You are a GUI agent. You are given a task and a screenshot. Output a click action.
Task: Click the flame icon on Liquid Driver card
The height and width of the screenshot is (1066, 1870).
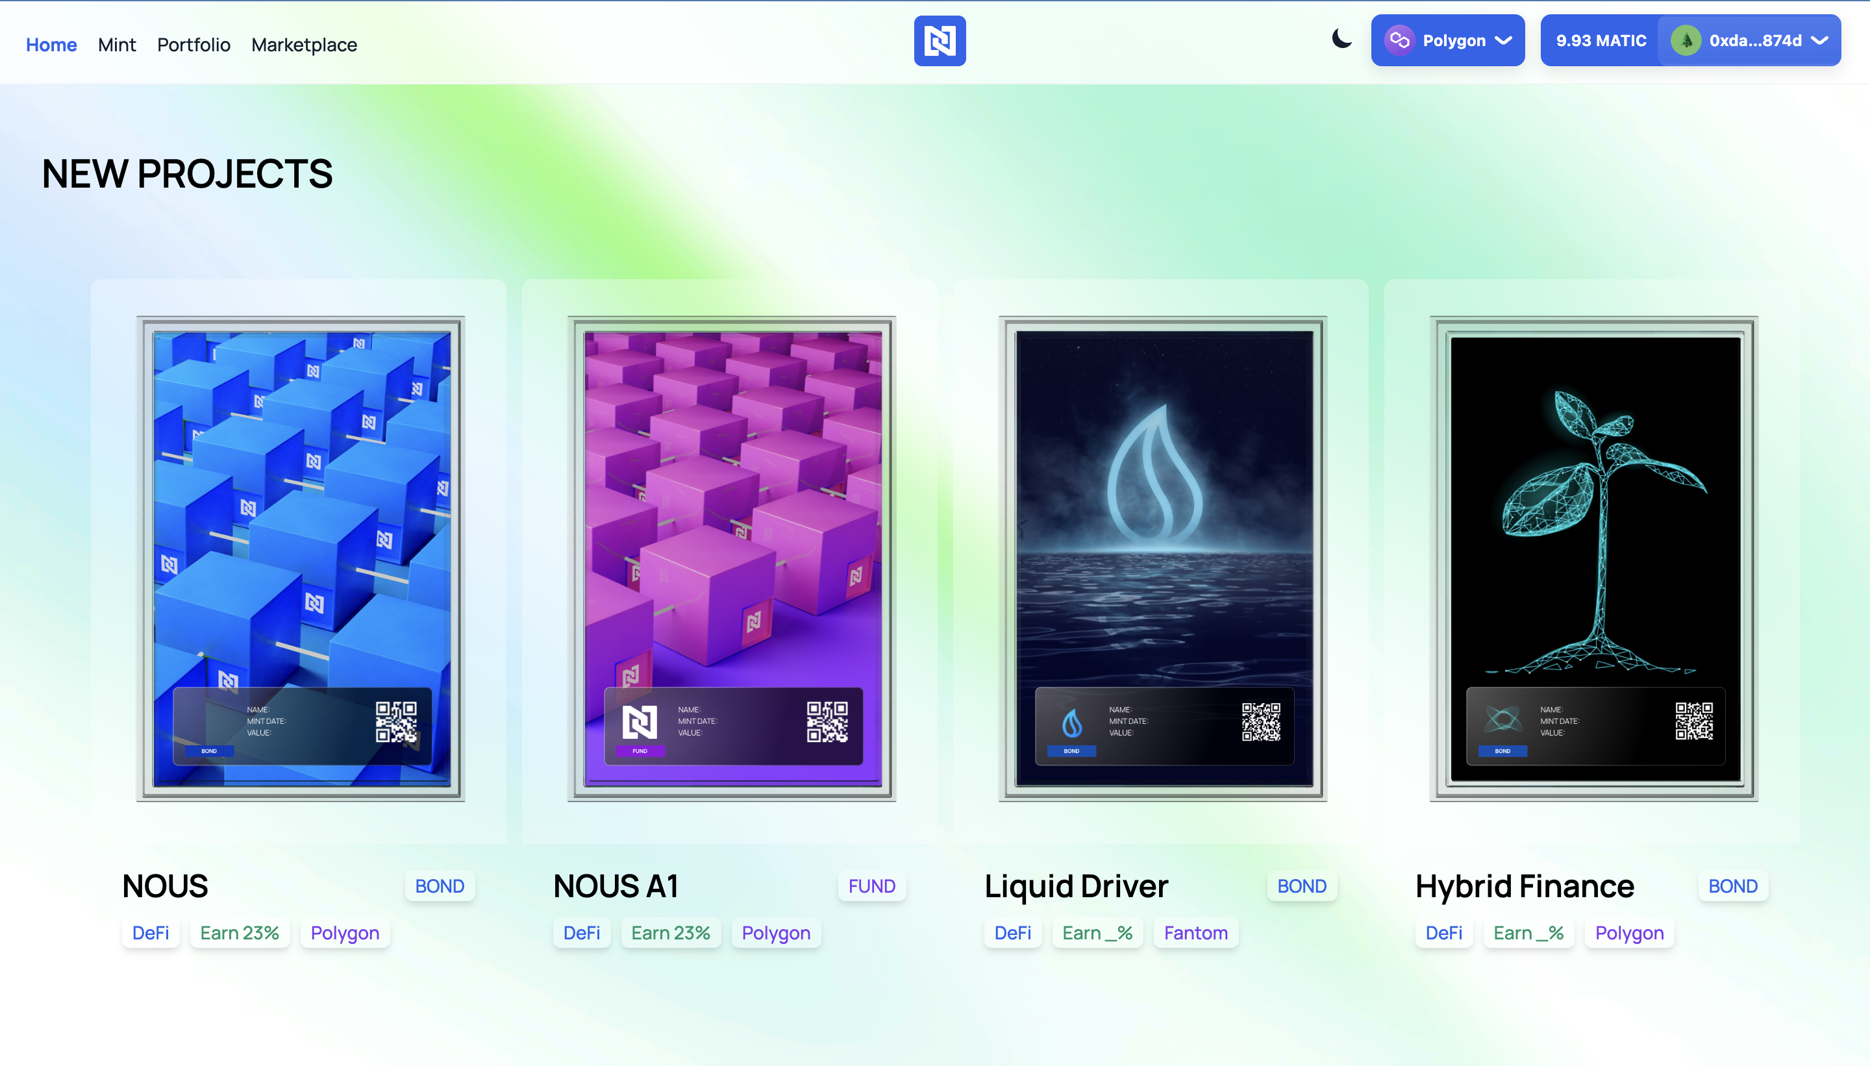pyautogui.click(x=1072, y=723)
